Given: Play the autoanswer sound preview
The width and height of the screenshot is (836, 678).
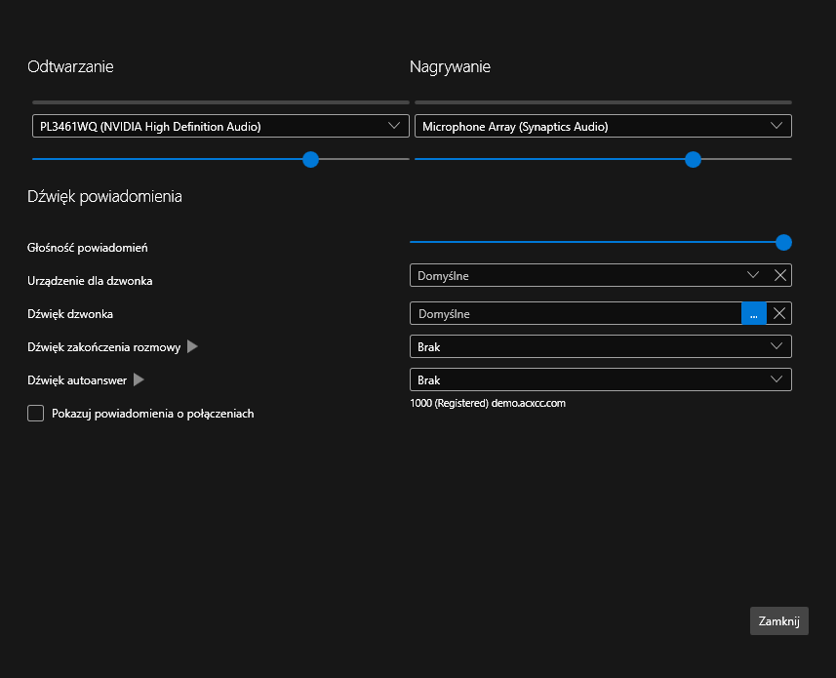Looking at the screenshot, I should click(x=139, y=379).
